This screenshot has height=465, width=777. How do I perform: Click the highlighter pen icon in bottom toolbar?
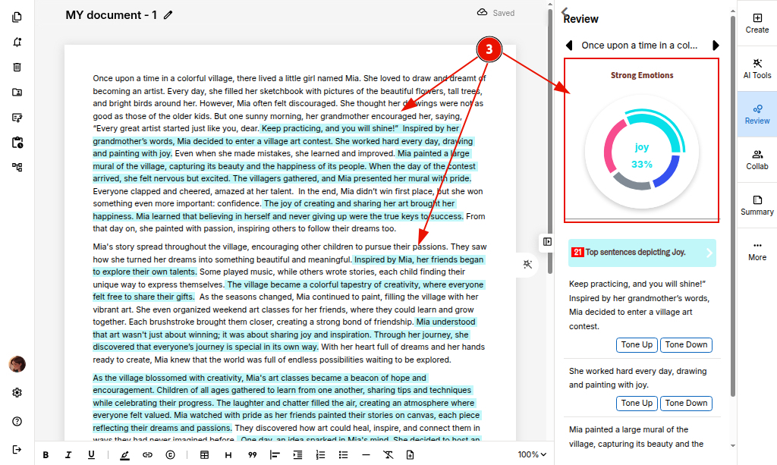(x=124, y=455)
